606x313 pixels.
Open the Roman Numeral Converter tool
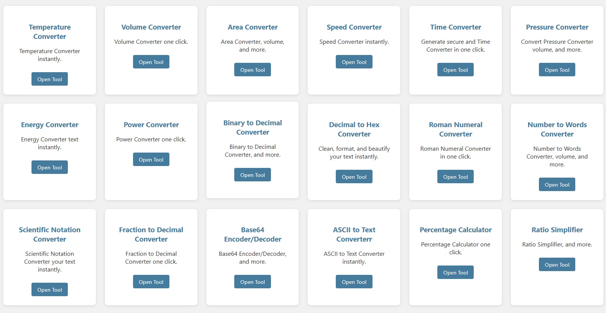[455, 177]
